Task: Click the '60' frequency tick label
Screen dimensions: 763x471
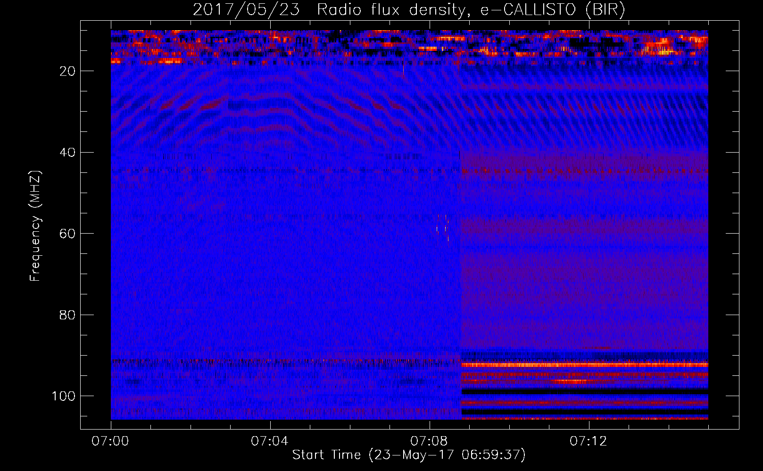Action: (x=67, y=234)
